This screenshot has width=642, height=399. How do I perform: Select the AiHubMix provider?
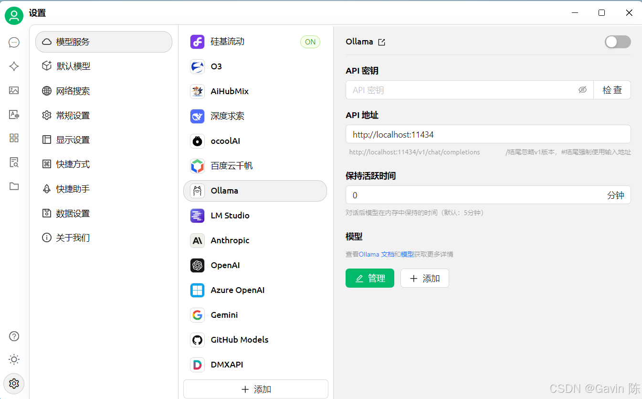(255, 91)
